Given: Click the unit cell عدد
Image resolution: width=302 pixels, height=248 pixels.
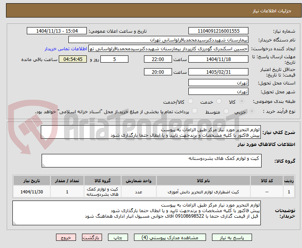Looking at the screenshot, I should pos(138,192).
